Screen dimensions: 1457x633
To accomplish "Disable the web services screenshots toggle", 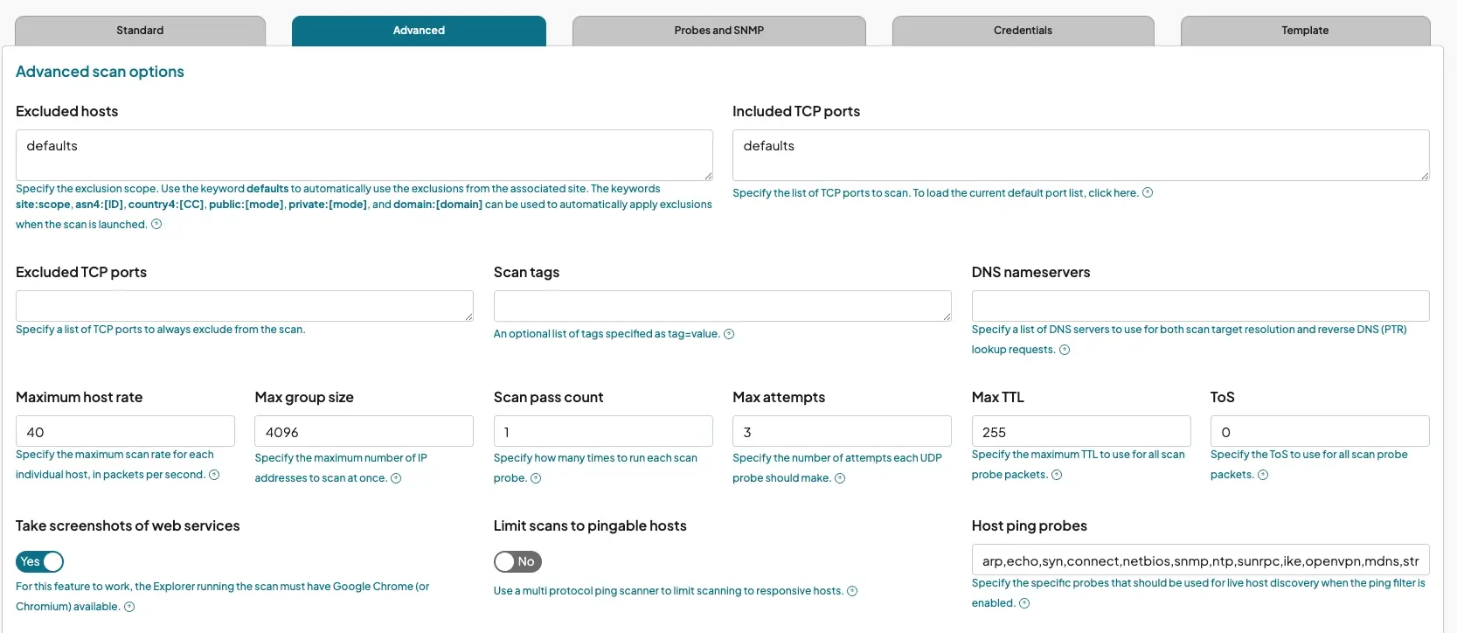I will 39,561.
